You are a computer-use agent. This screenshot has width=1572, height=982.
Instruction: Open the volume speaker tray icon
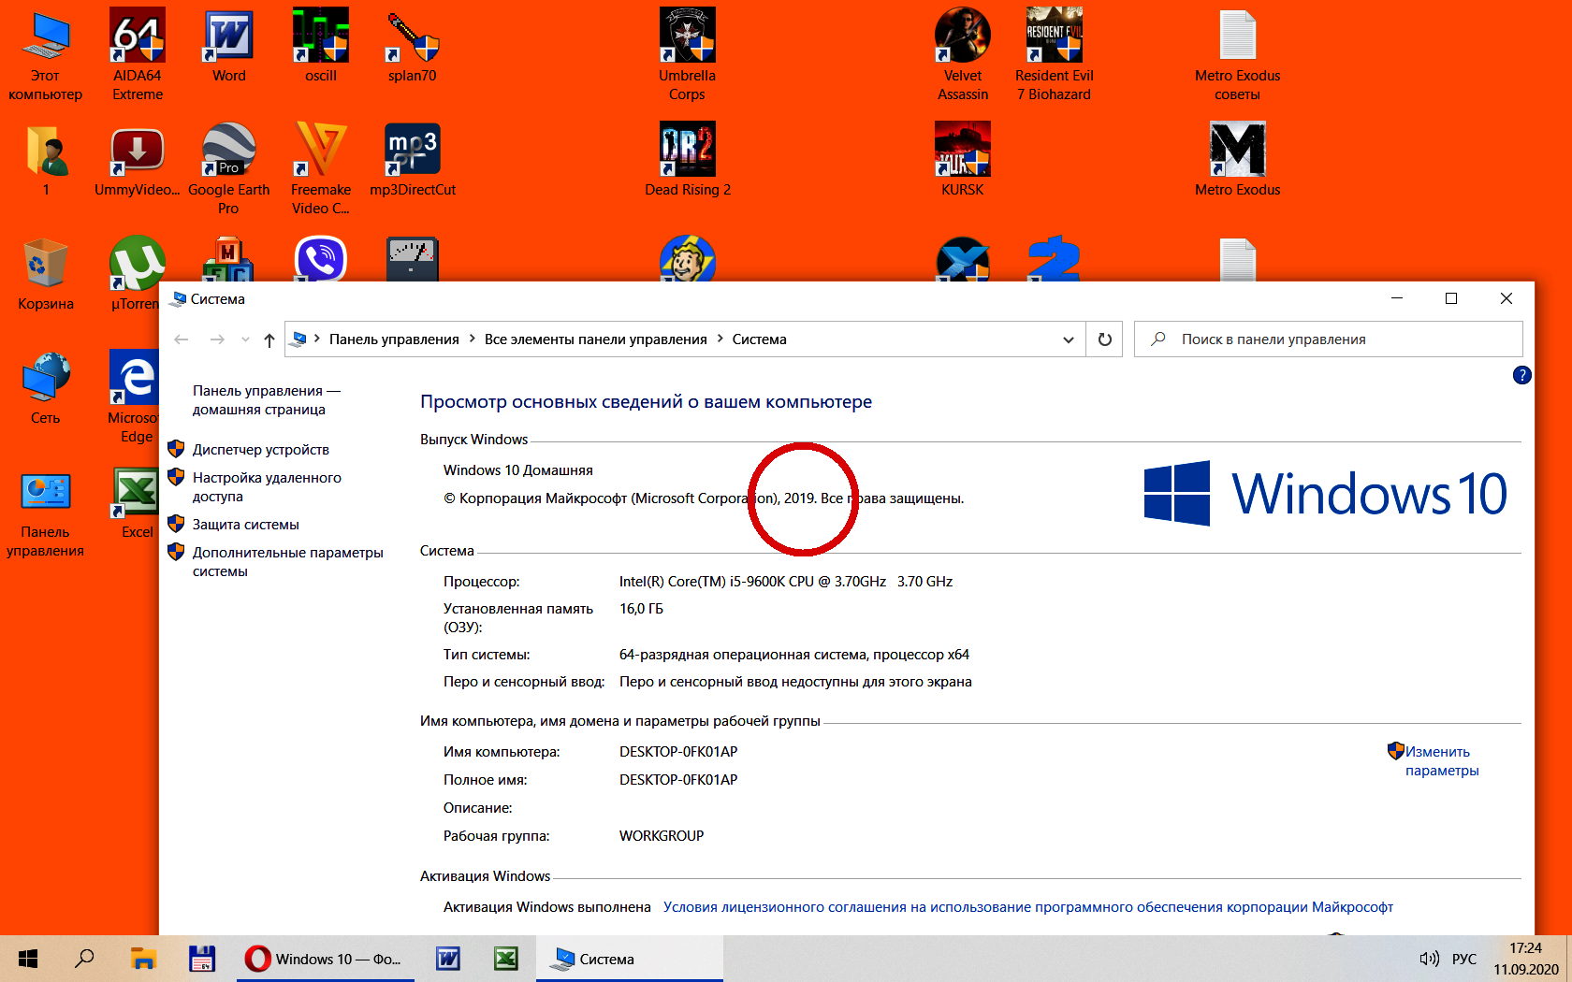click(x=1429, y=959)
